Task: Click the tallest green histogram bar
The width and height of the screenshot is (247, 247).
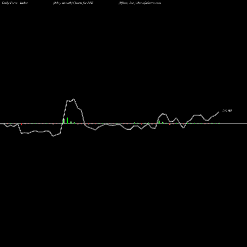Action: [x=67, y=121]
